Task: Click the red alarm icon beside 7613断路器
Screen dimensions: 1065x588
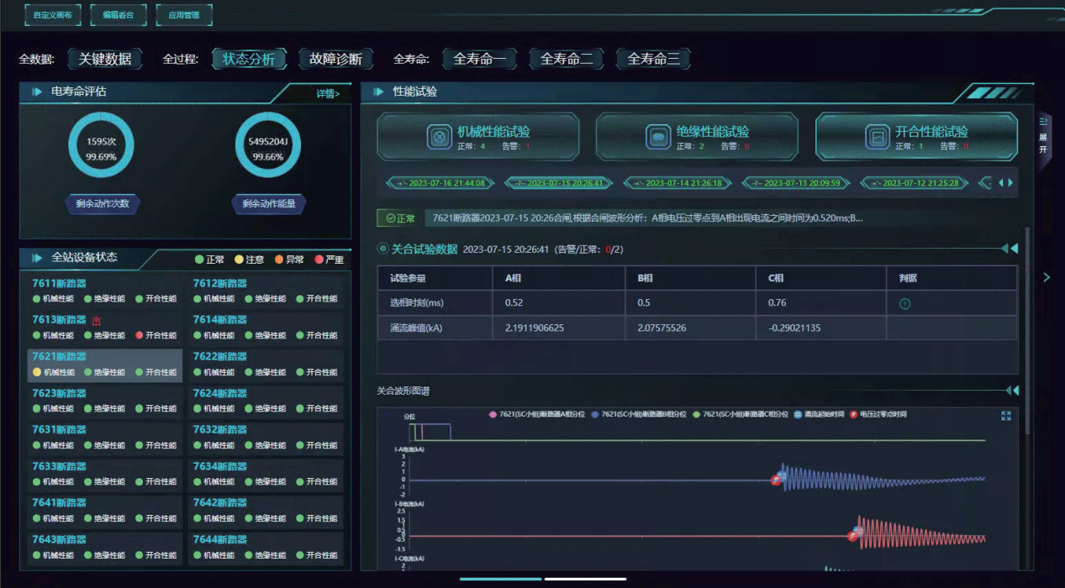Action: 96,320
